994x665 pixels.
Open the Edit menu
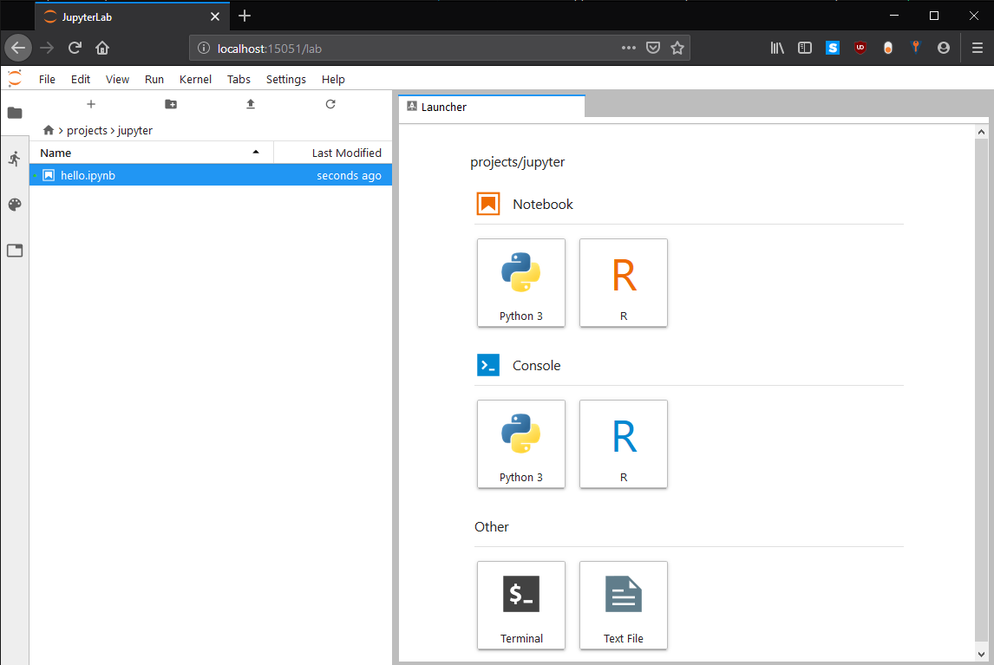pyautogui.click(x=81, y=79)
